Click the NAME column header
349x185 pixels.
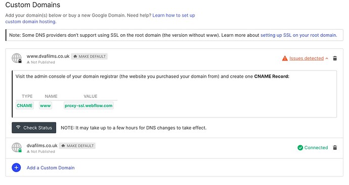click(51, 96)
